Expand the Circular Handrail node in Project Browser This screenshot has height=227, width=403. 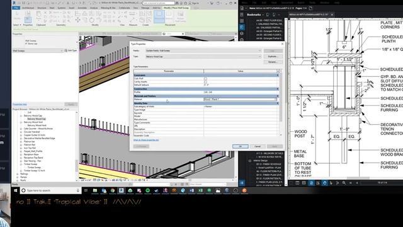point(21,132)
